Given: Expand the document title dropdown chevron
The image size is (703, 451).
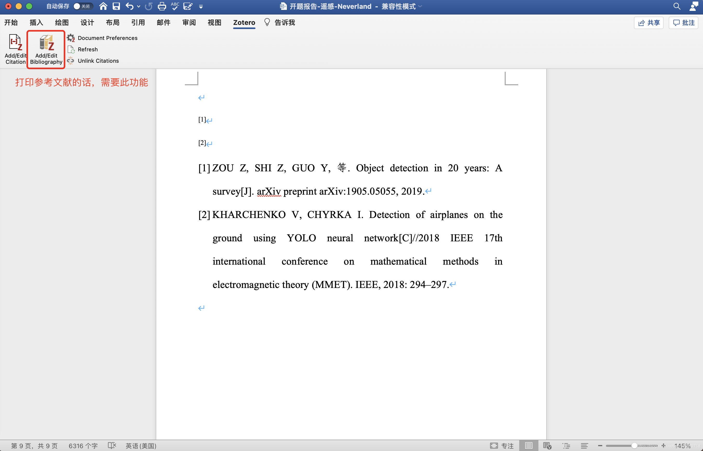Looking at the screenshot, I should (420, 6).
